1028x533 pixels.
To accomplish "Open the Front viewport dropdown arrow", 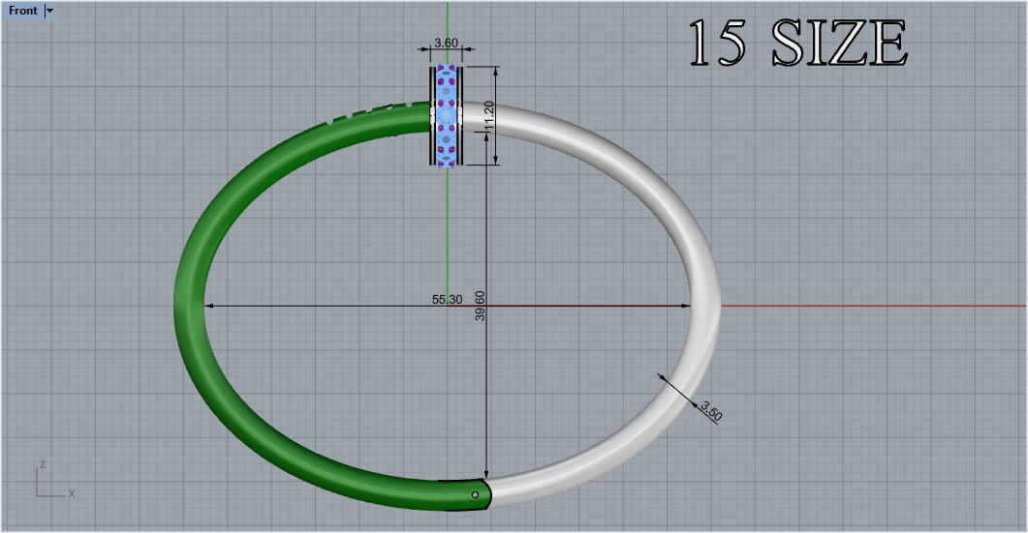I will click(x=49, y=11).
